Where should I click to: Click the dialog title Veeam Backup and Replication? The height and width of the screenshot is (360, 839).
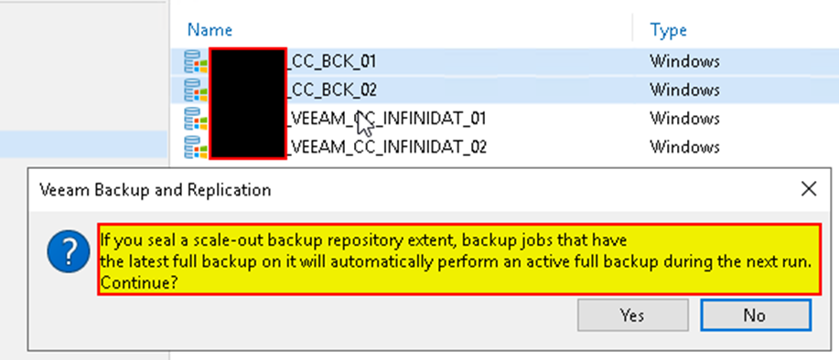(x=156, y=190)
